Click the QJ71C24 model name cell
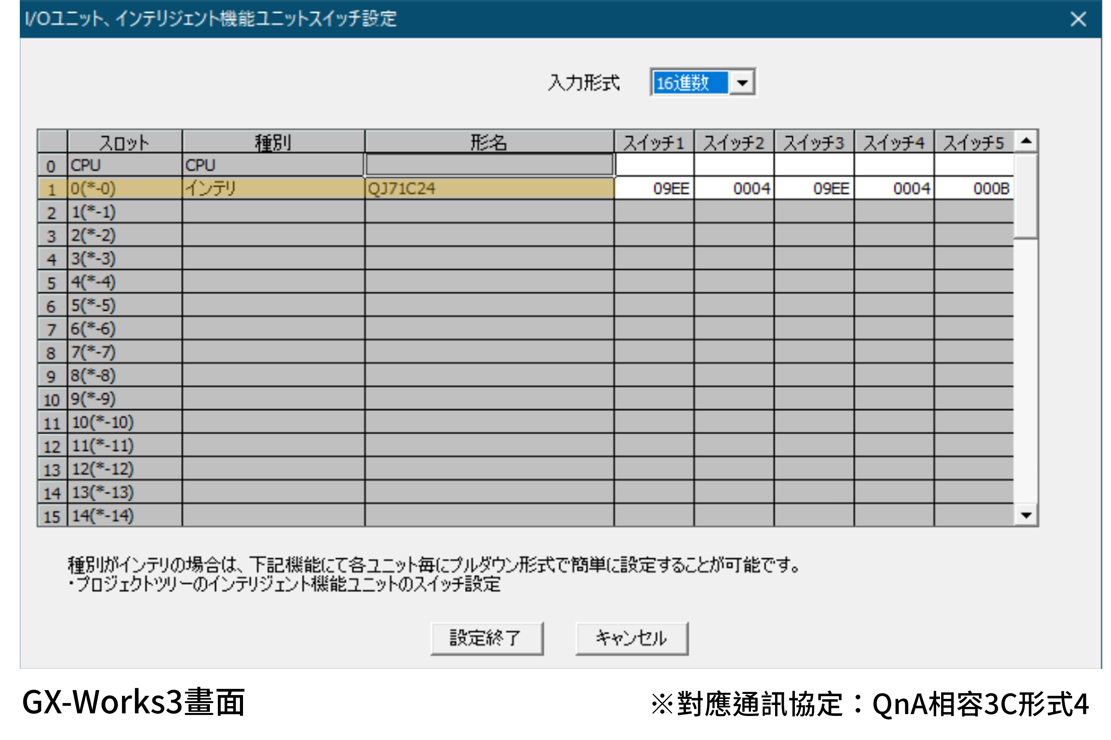Image resolution: width=1111 pixels, height=740 pixels. click(489, 189)
